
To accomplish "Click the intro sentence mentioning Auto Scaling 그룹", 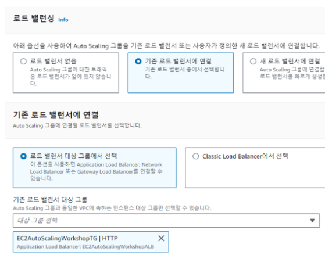I will (166, 46).
